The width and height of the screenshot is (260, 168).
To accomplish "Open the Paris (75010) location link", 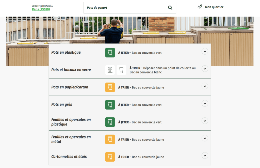I will click(41, 9).
